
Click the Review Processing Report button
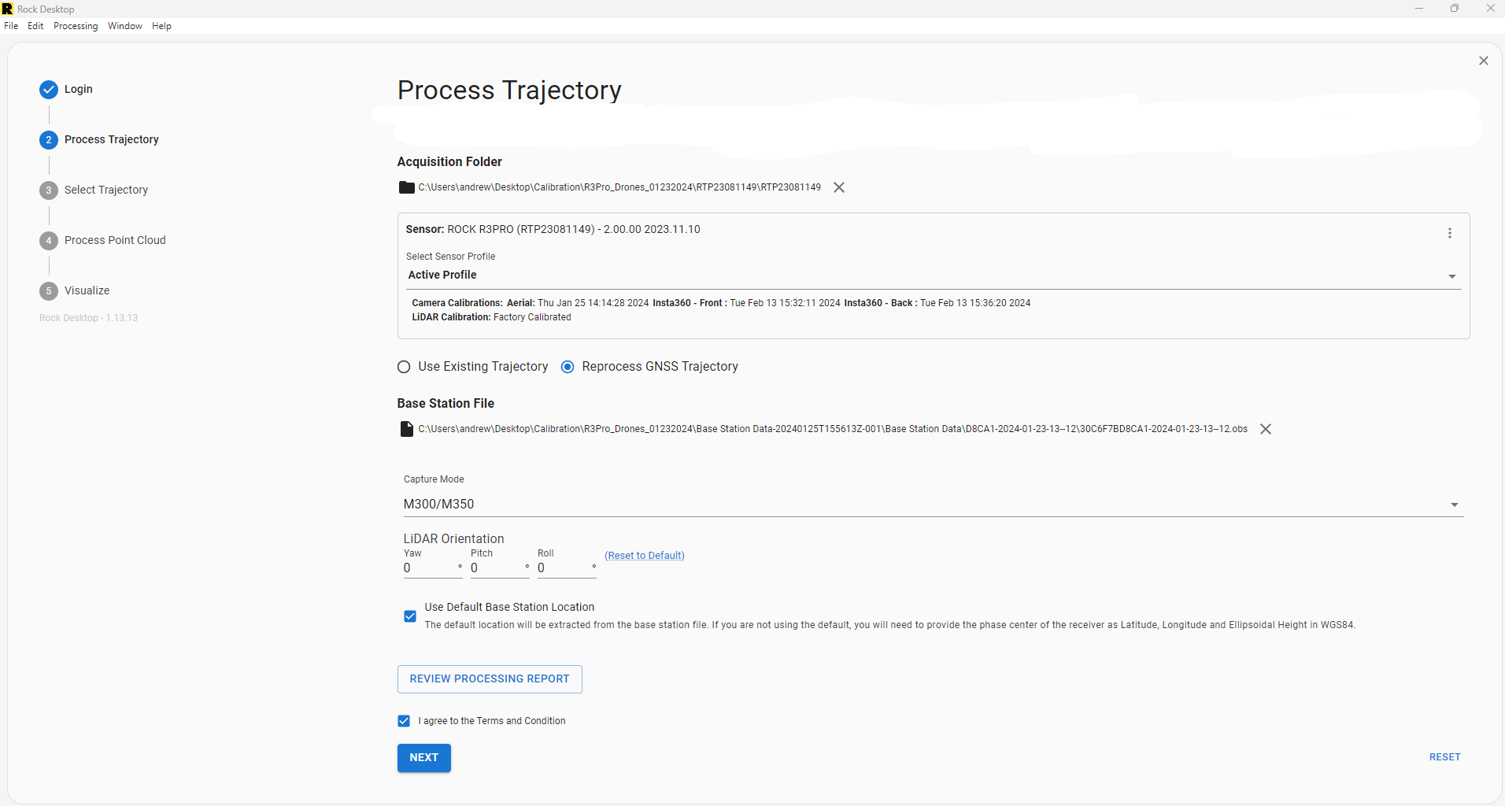coord(489,679)
